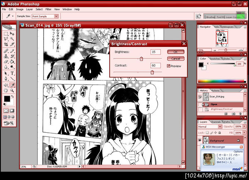The image size is (249, 180).
Task: Select the Magic Wand tool
Action: pyautogui.click(x=12, y=39)
